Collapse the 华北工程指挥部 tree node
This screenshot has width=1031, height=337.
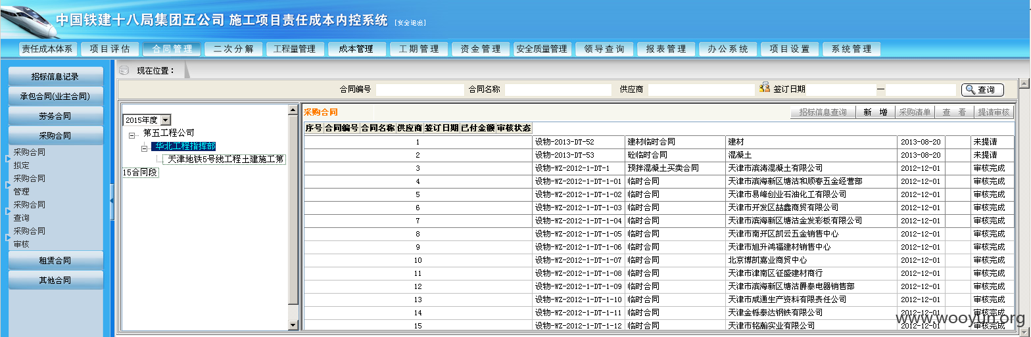pyautogui.click(x=144, y=149)
